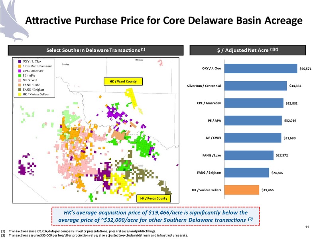Select the PE / APA bar
Screen dimensions: 319x239
pyautogui.click(x=253, y=121)
